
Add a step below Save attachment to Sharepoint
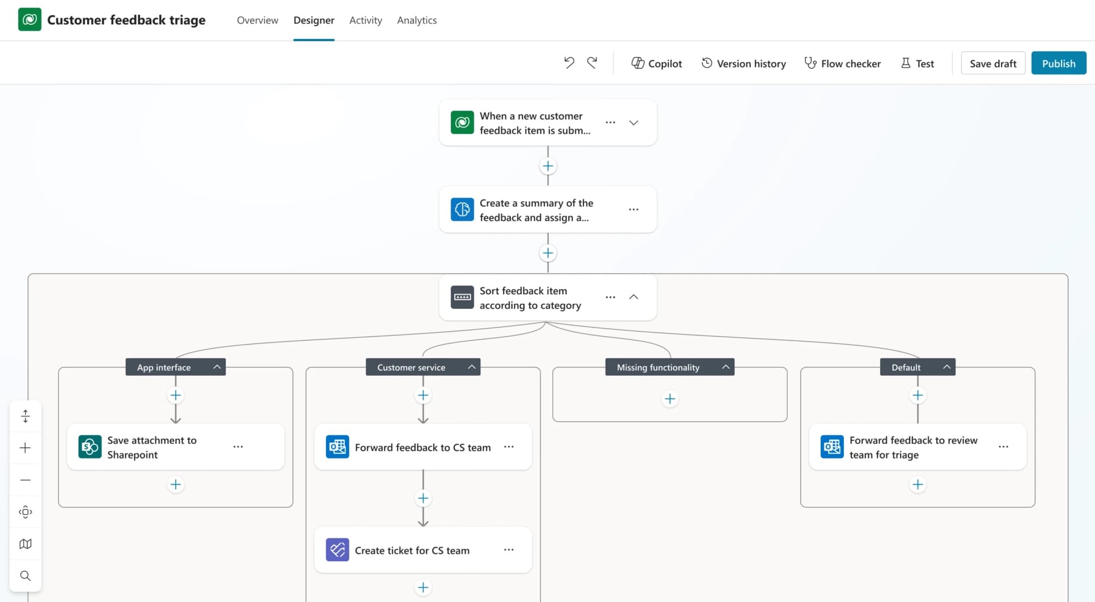[176, 485]
